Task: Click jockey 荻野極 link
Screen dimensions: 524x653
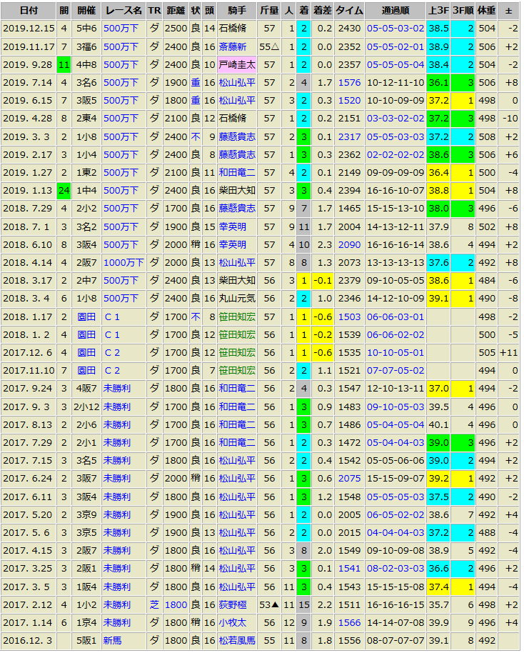Action: tap(232, 604)
